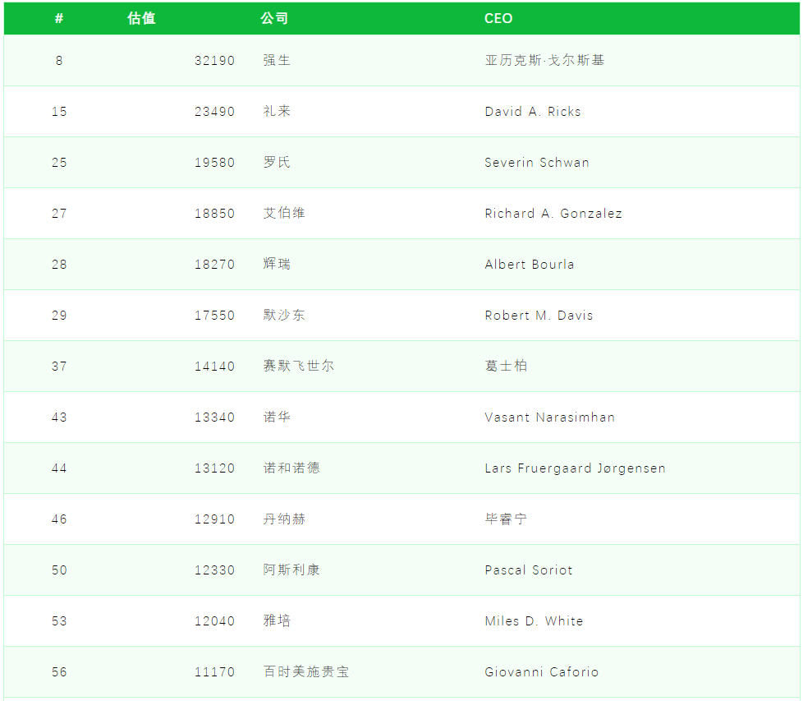Open the 葛士柏 CEO link
803x701 pixels.
[x=506, y=366]
